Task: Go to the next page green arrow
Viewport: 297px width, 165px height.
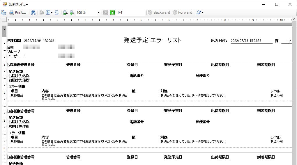Action: pos(112,13)
